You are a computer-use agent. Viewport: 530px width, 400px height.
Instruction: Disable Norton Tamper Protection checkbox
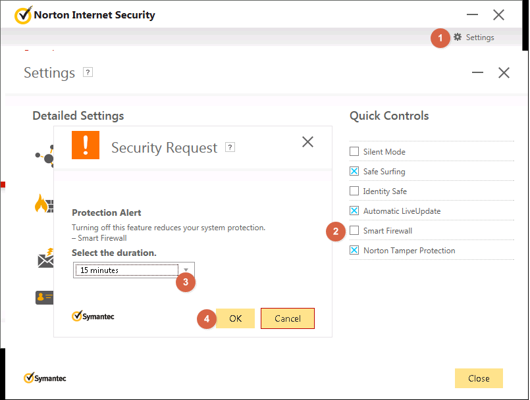(354, 251)
